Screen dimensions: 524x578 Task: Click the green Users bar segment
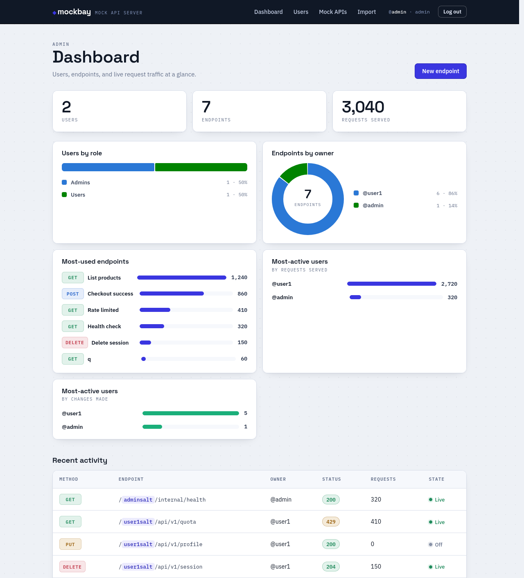point(201,167)
